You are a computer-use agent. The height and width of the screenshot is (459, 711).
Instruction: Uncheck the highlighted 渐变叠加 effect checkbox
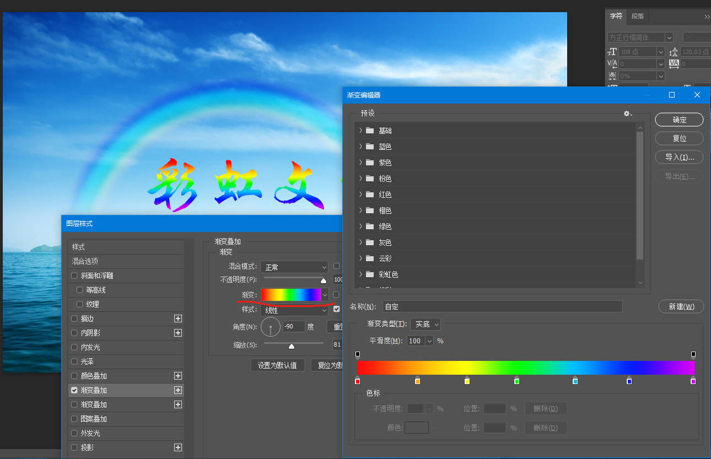pos(74,390)
